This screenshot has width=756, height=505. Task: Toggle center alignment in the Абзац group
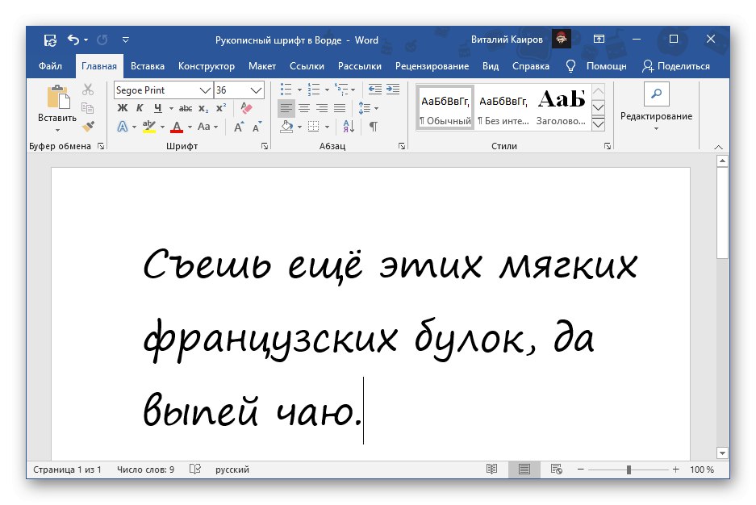pyautogui.click(x=306, y=109)
